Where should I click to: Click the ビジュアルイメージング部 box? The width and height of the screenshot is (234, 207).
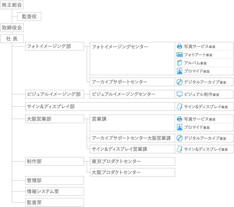click(55, 94)
